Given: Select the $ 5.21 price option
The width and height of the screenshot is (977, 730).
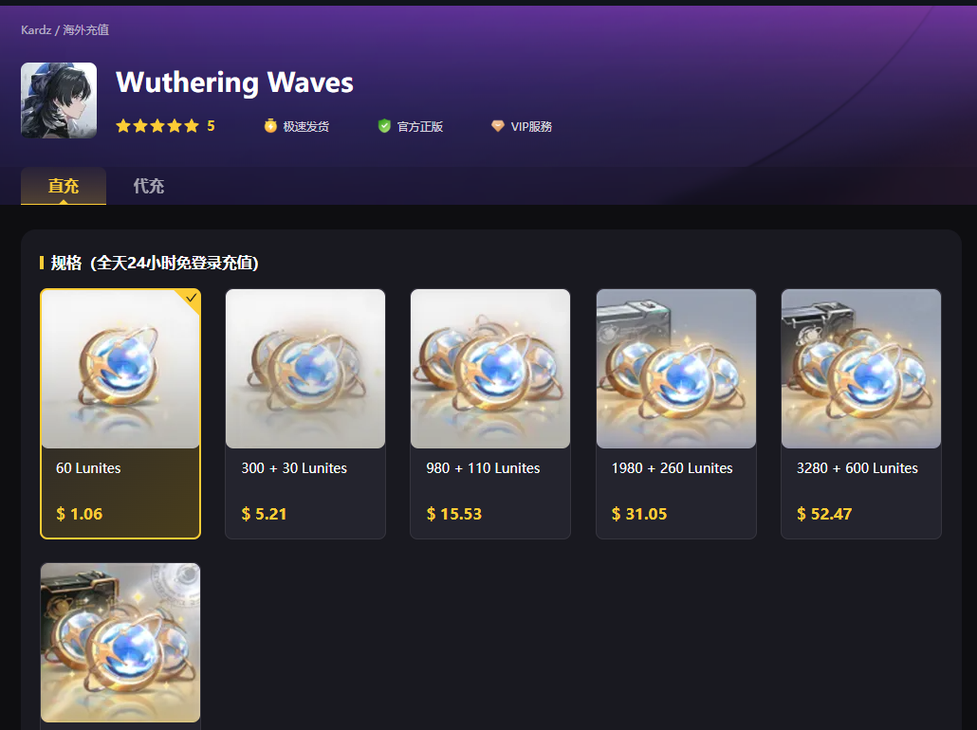Looking at the screenshot, I should pos(265,514).
